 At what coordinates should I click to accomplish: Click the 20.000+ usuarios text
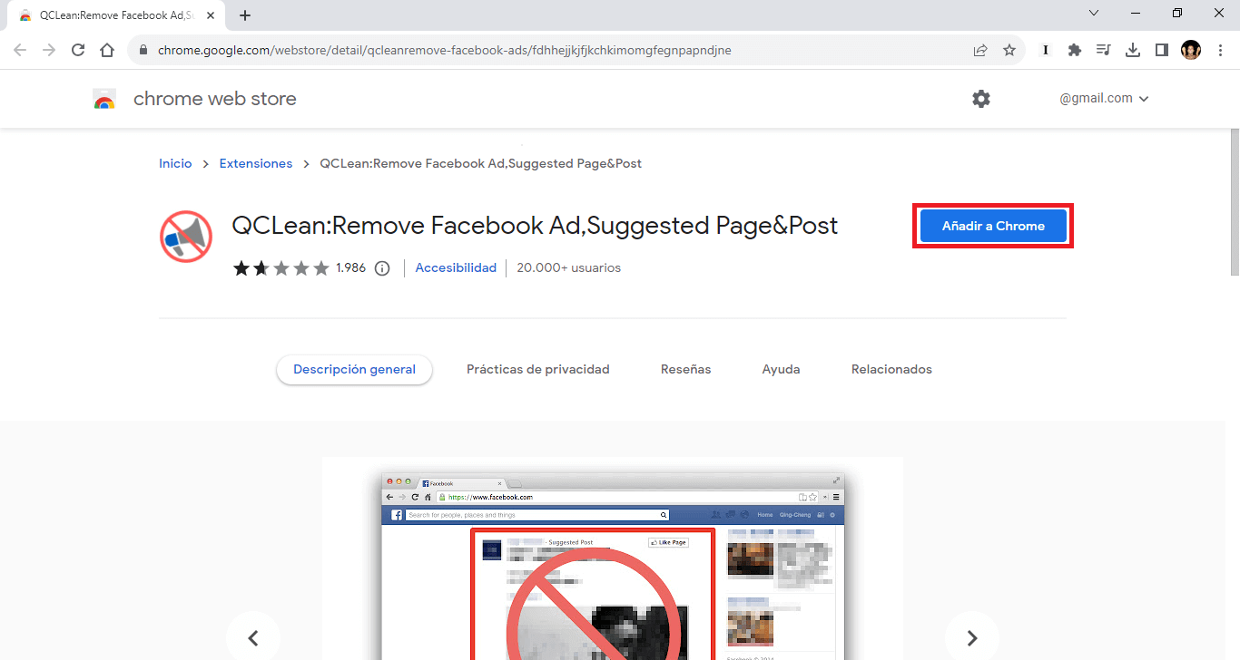click(x=569, y=268)
